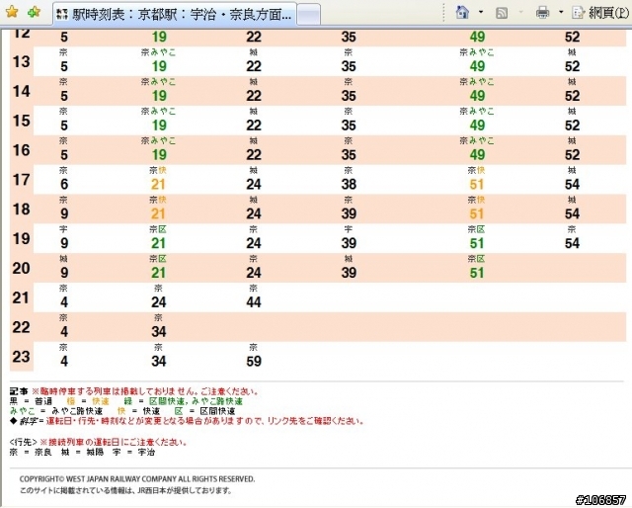Click the hour label 23
632x508 pixels.
(x=21, y=356)
